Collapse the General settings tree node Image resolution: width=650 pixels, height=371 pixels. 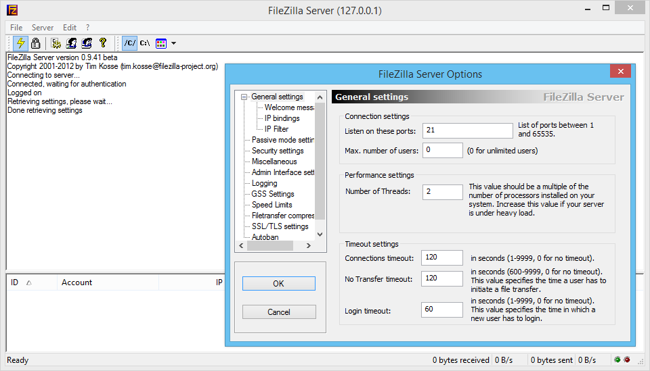tap(244, 97)
